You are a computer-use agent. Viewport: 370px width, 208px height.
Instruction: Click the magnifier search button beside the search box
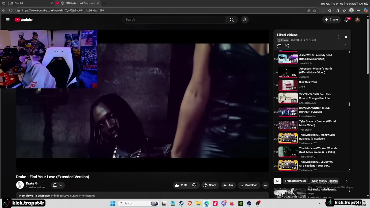tap(232, 20)
